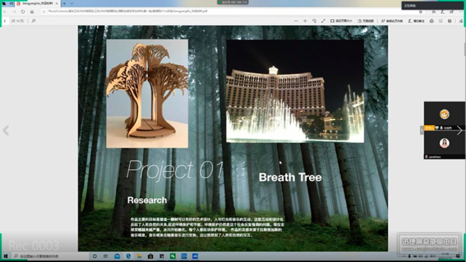Rotate the PDF page
This screenshot has height=262, width=466.
pos(314,21)
